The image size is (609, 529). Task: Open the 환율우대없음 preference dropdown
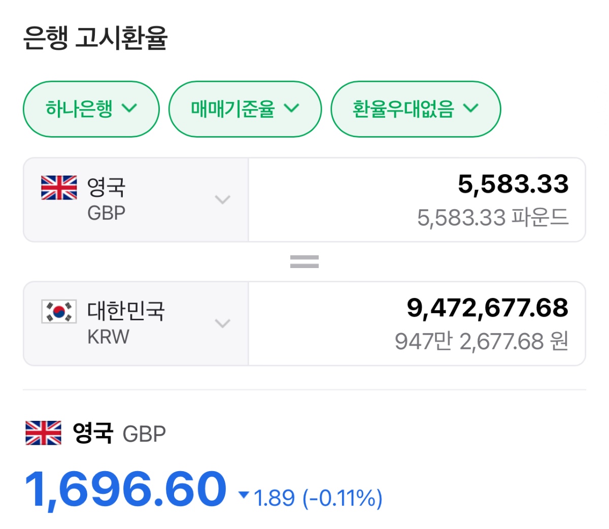415,109
